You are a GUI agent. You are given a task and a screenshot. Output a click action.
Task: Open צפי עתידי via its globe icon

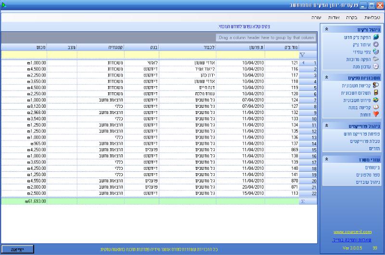point(376,51)
